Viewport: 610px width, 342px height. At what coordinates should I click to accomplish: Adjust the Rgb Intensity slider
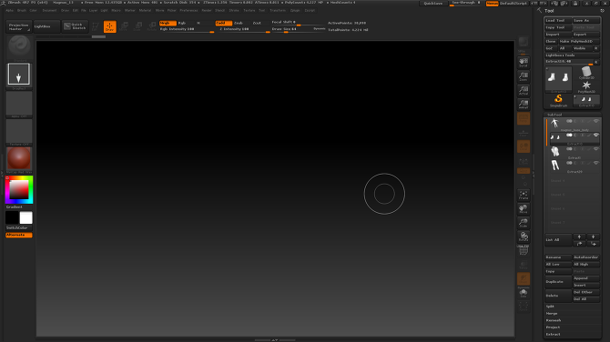[187, 29]
